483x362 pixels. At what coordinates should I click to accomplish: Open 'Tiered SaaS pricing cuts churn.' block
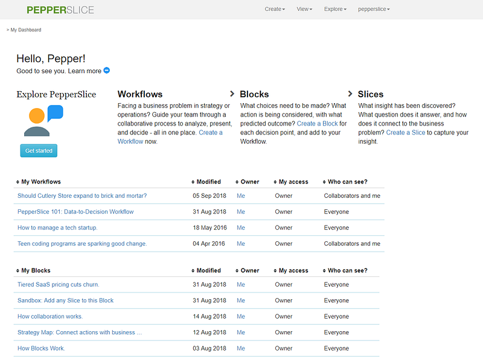click(x=58, y=284)
